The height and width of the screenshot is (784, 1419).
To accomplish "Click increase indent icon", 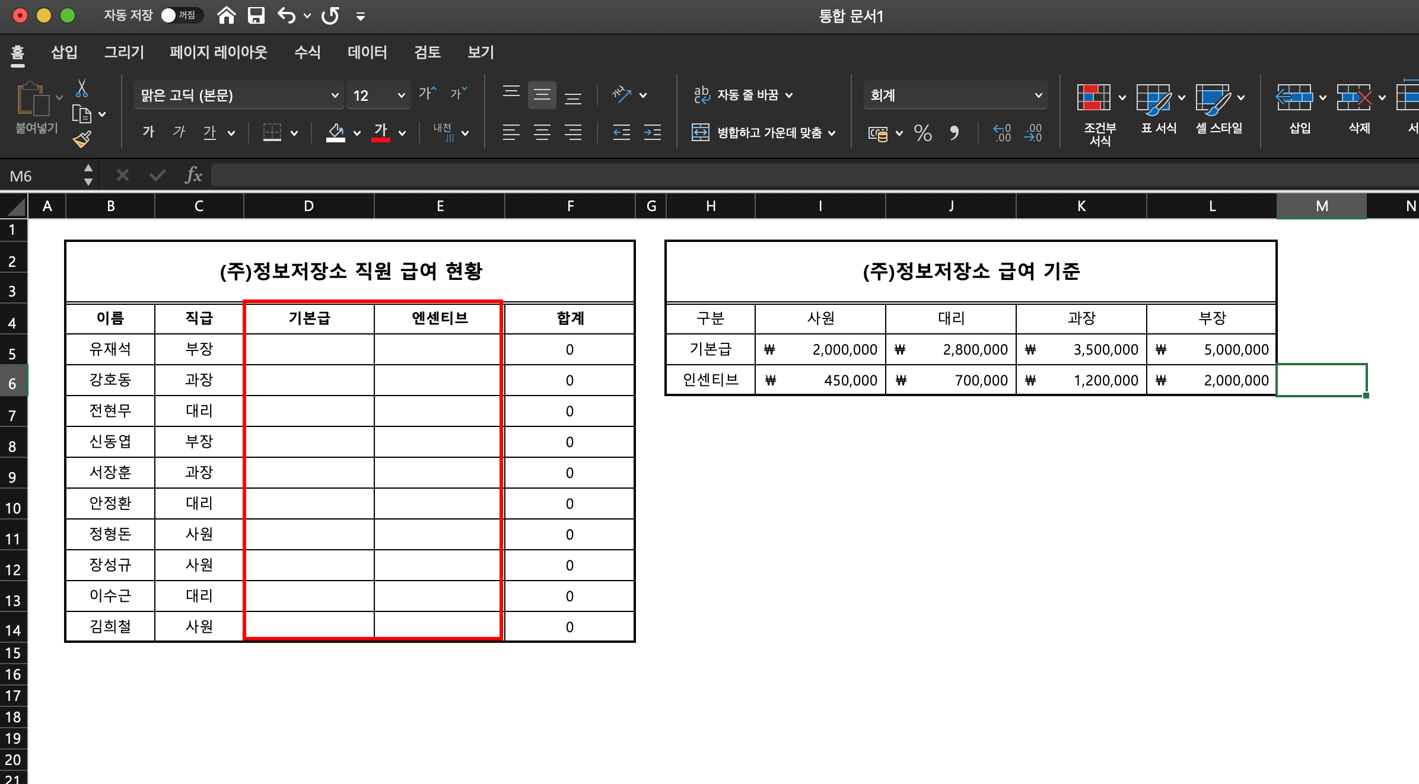I will [x=652, y=133].
